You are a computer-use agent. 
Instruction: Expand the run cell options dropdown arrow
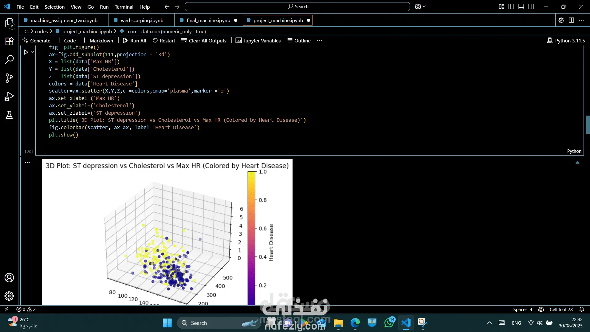click(32, 52)
